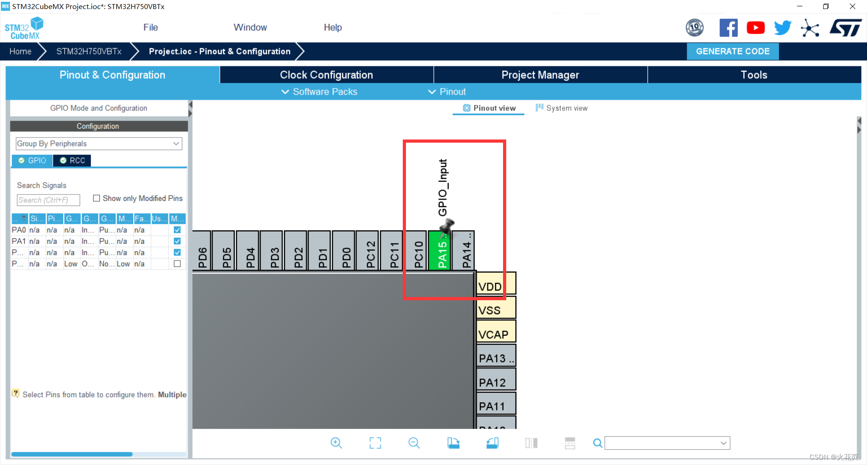Select the PA12 pin on chip
The width and height of the screenshot is (867, 465).
[x=496, y=379]
